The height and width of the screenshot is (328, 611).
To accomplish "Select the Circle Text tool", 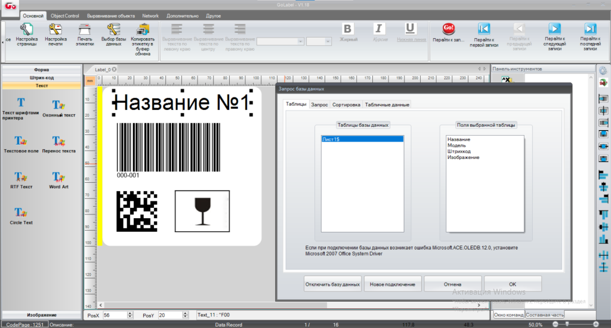I will (x=21, y=216).
